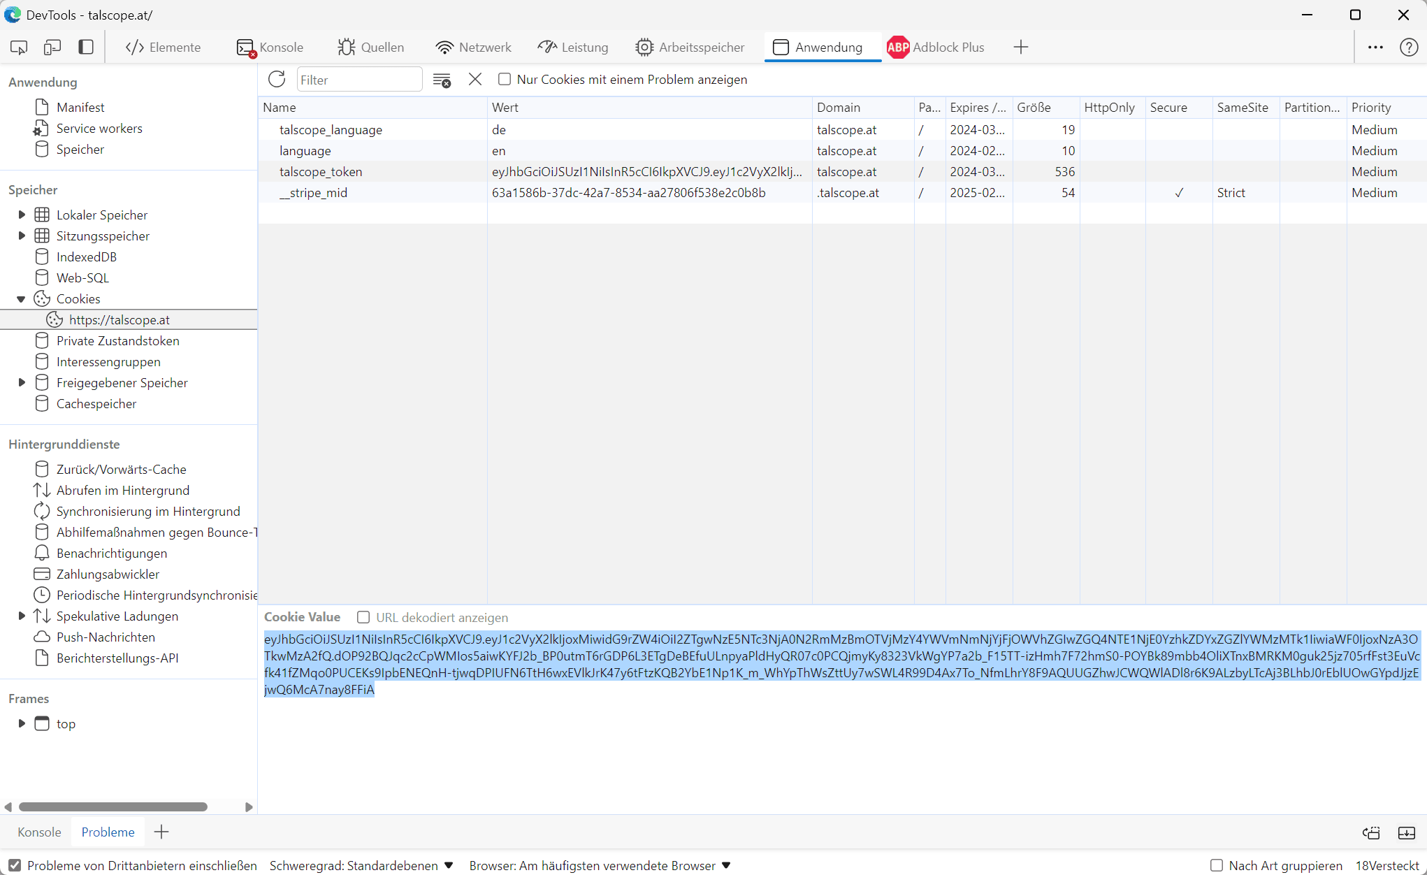Open Service workers entry
Image resolution: width=1427 pixels, height=875 pixels.
[x=99, y=128]
